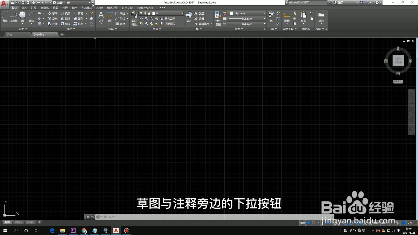Toggle clean screen mode in status bar
This screenshot has width=418, height=235.
point(410,223)
